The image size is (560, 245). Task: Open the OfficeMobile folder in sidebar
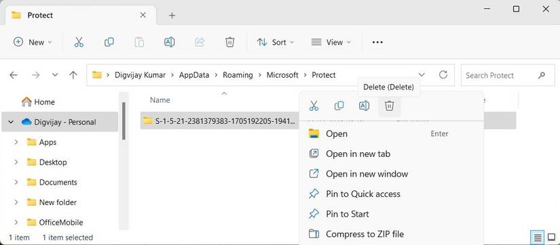[56, 223]
